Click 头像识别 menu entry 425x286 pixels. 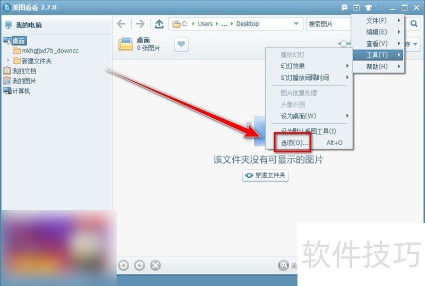pyautogui.click(x=309, y=105)
